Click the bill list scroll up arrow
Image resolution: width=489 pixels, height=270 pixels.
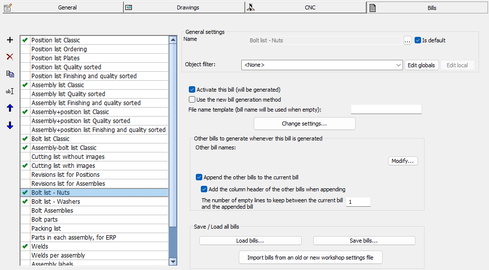pos(173,39)
